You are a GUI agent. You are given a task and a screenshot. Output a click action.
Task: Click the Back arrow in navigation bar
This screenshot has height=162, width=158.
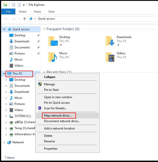[x=6, y=19]
